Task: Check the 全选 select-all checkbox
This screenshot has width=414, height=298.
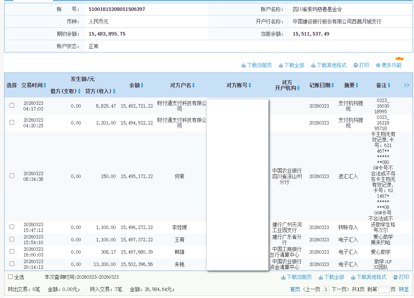Action: tap(11, 277)
